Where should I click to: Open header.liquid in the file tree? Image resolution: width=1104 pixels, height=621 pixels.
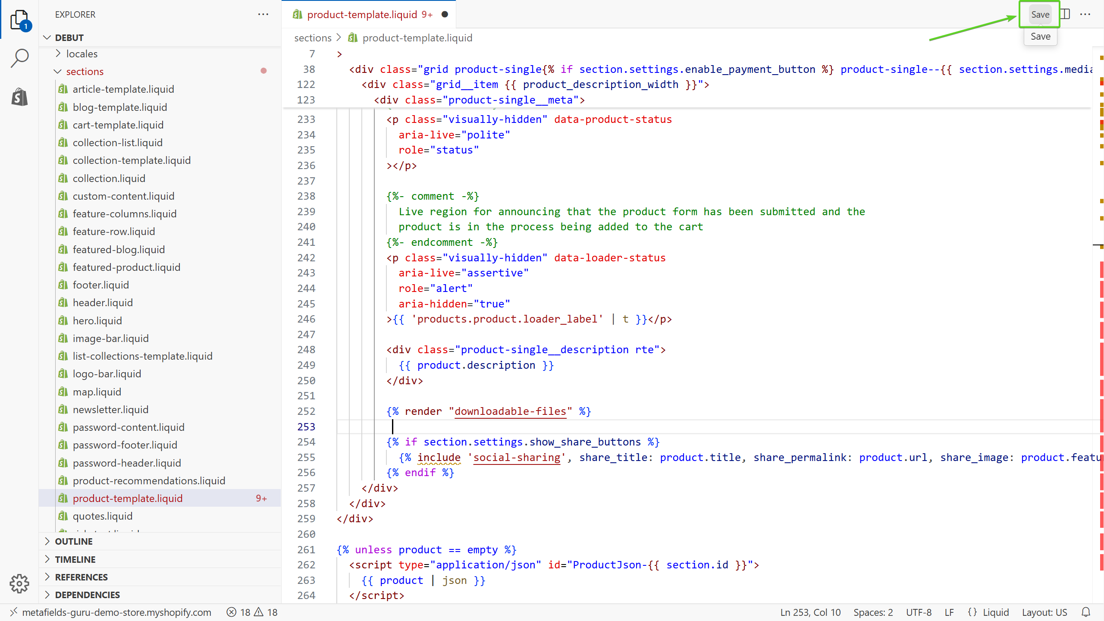(x=103, y=303)
